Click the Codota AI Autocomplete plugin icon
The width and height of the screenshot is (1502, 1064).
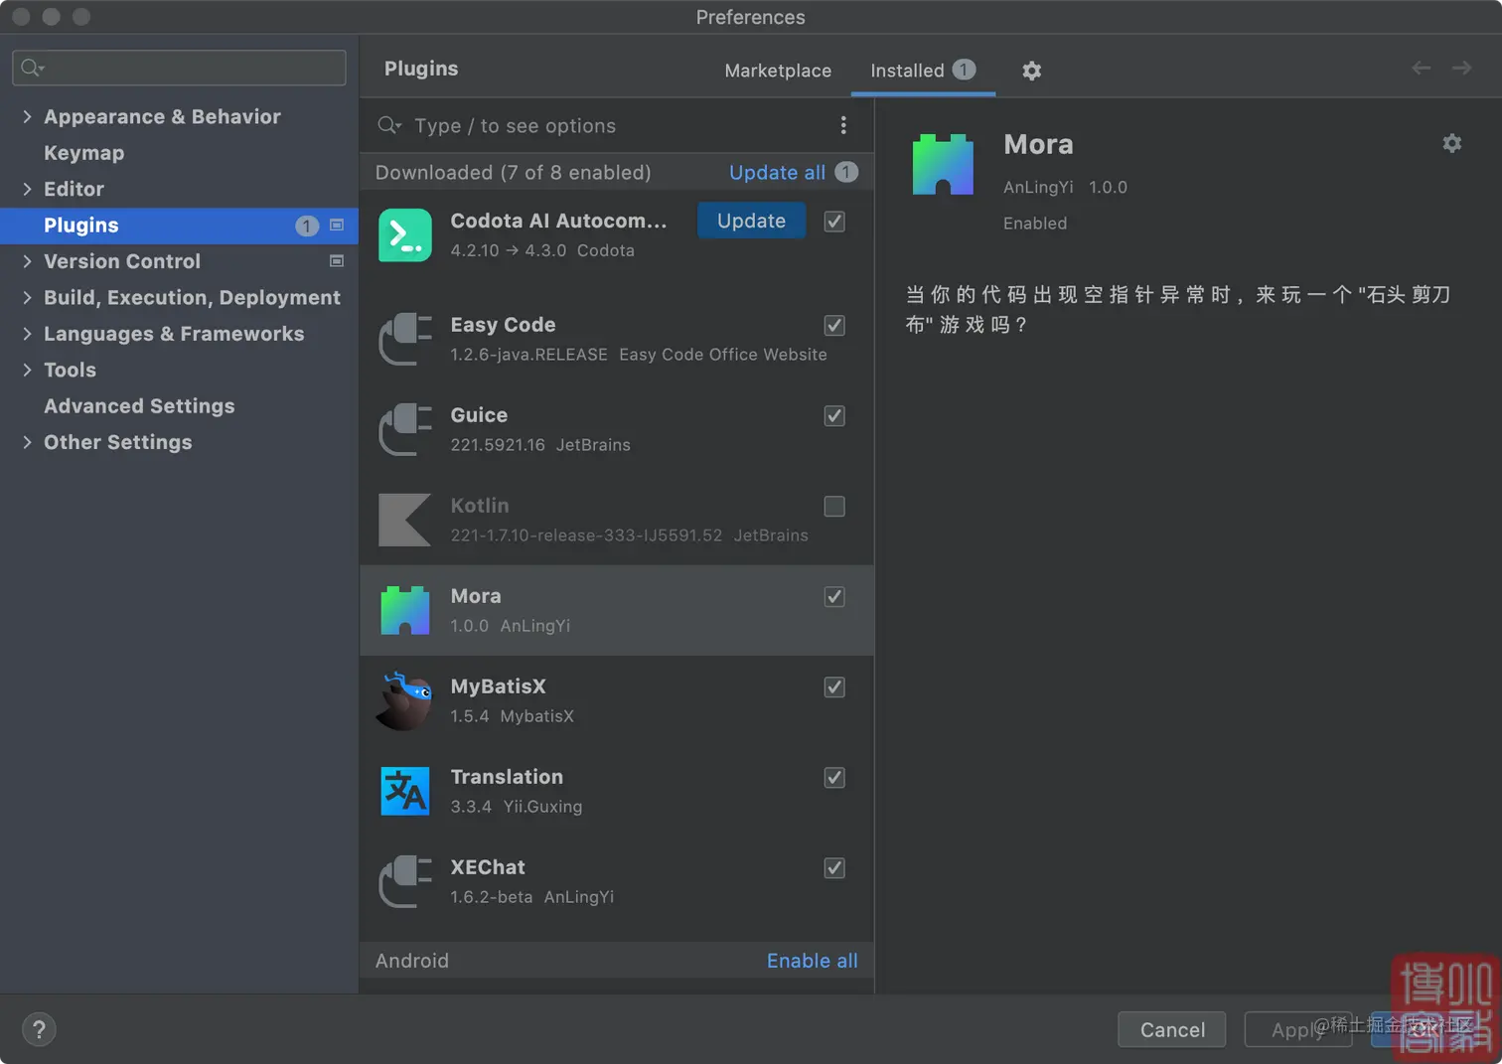click(x=405, y=235)
